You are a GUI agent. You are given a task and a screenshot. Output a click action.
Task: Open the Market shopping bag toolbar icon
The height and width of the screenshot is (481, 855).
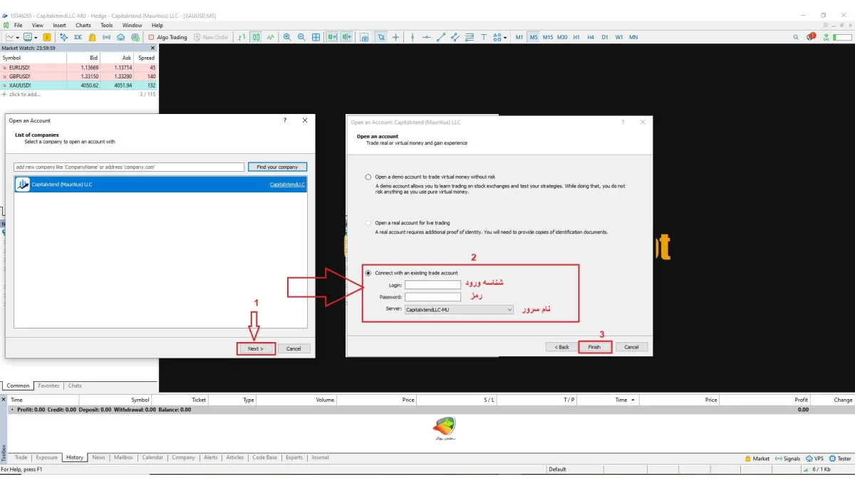93,37
